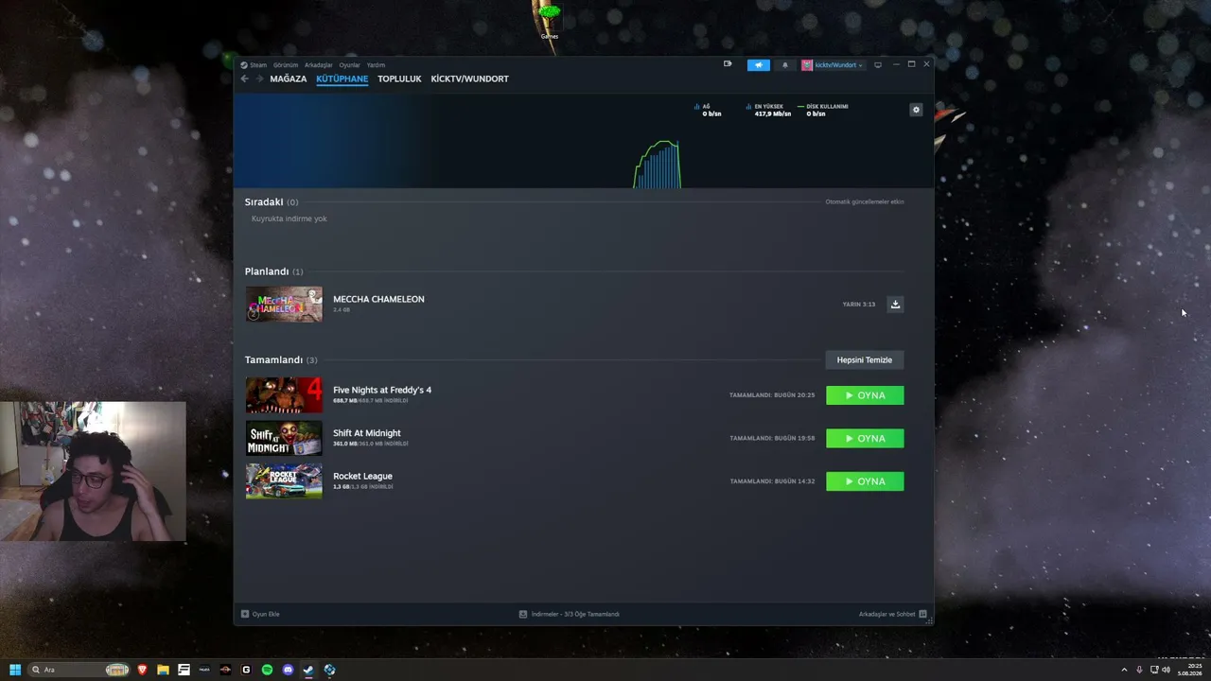Open the AMD Ryzen taskbar icon
1211x681 pixels.
click(225, 670)
